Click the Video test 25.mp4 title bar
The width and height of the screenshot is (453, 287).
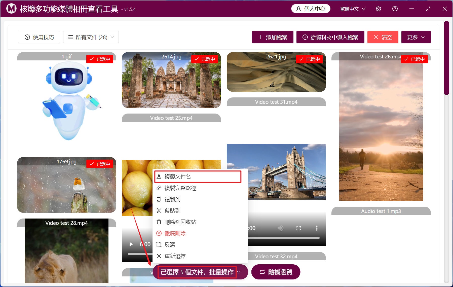(171, 118)
